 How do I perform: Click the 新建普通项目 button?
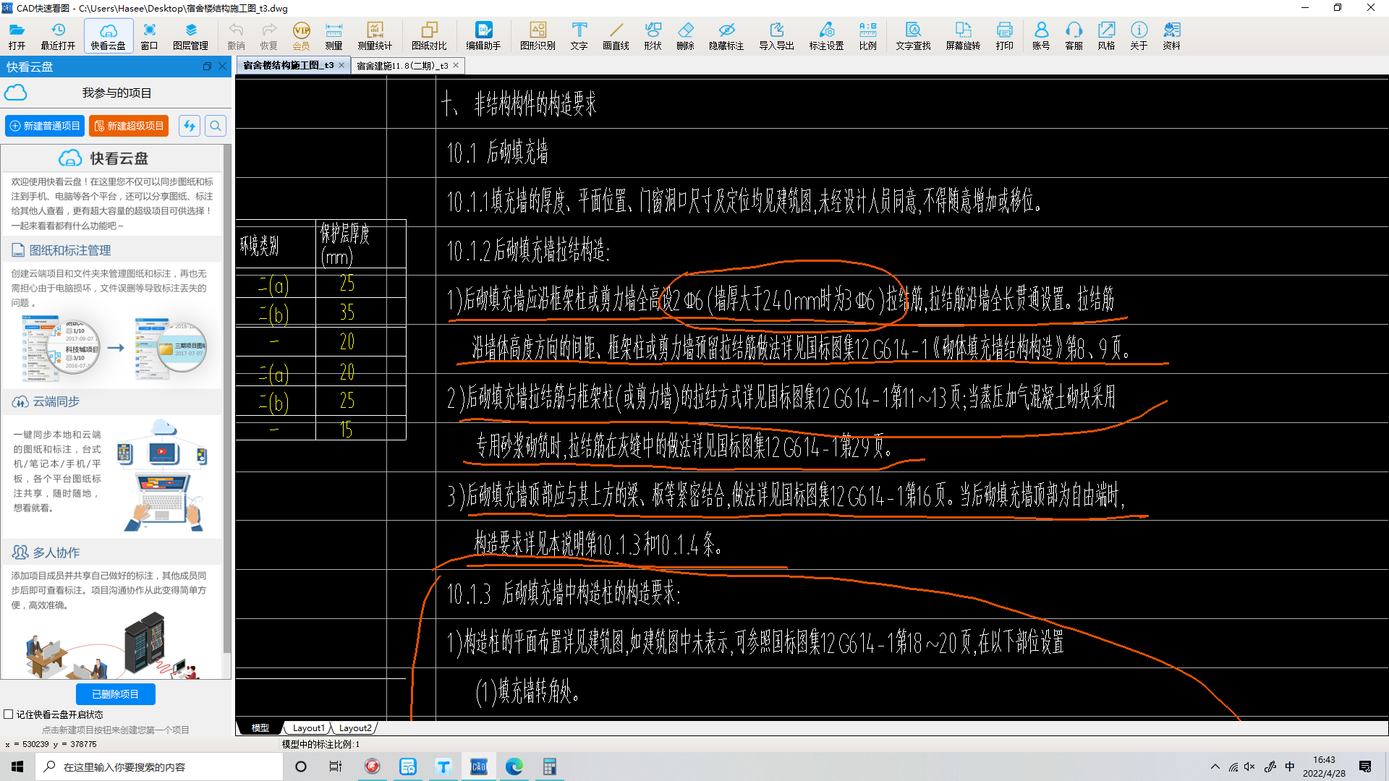pos(45,126)
